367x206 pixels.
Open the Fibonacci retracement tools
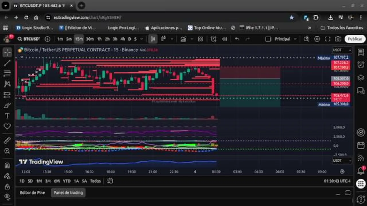7,74
